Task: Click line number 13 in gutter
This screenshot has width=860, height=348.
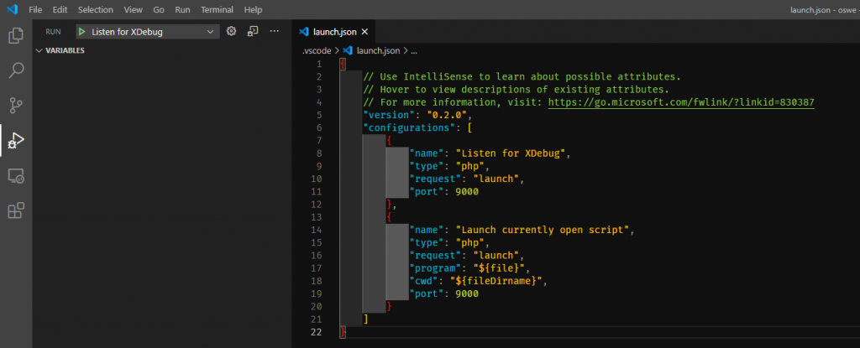Action: pos(316,217)
